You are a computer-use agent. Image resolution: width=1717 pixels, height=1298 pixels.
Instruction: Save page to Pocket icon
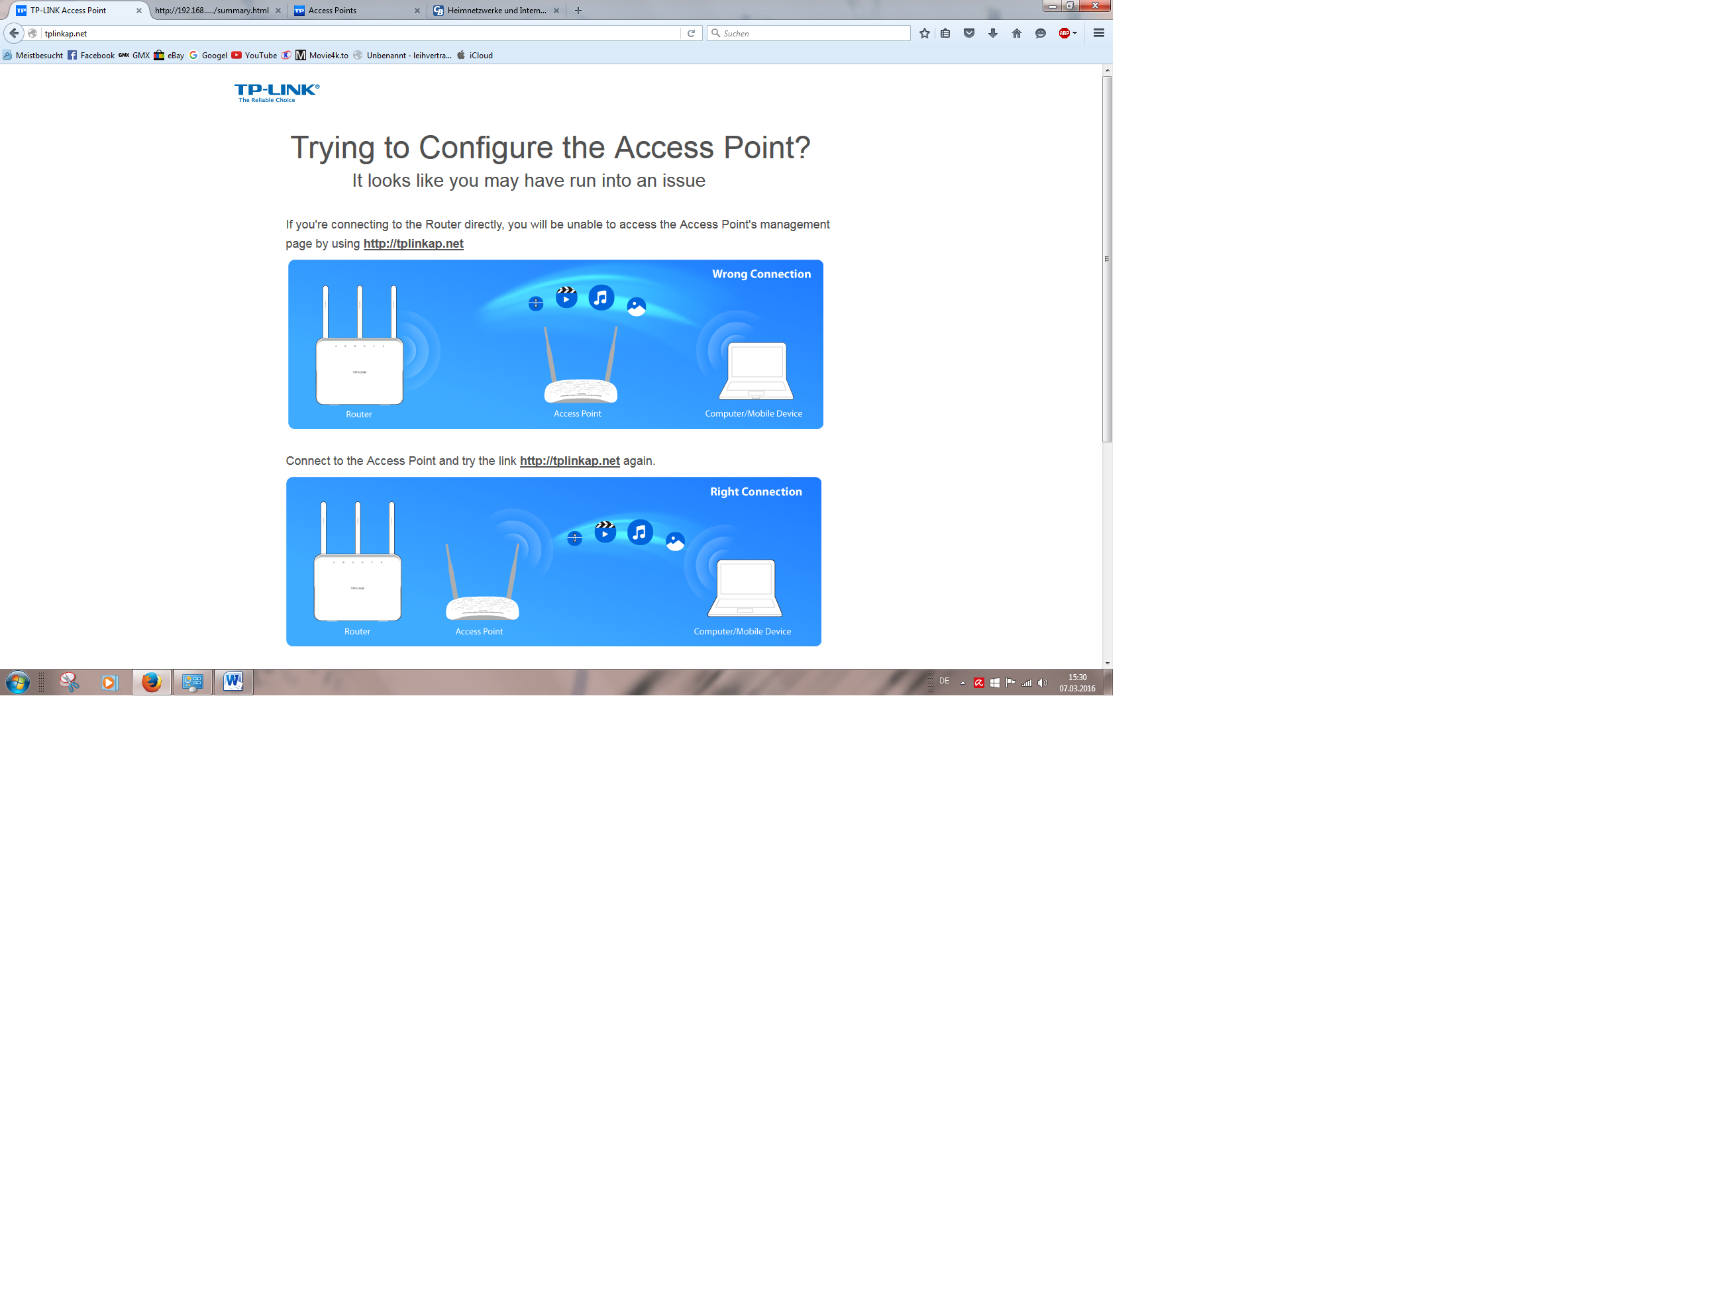coord(968,33)
